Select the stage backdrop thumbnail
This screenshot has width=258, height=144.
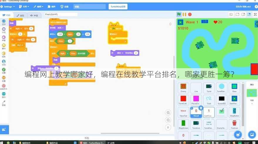click(x=252, y=93)
